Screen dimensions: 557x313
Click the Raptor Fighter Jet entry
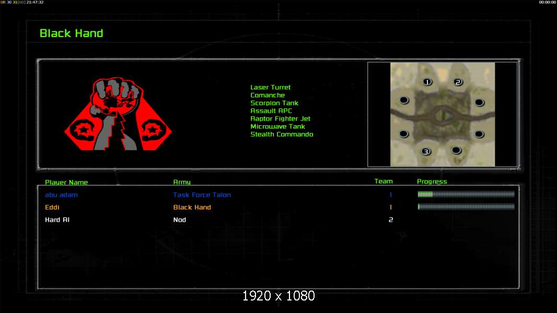[x=280, y=118]
